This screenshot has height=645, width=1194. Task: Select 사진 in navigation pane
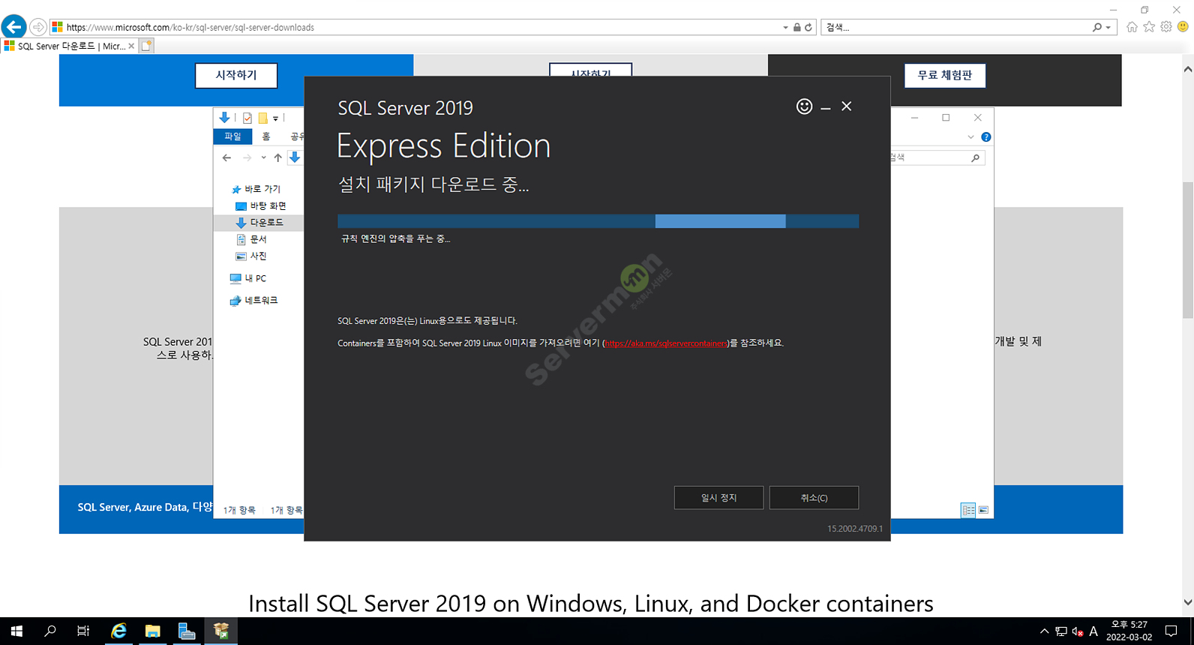tap(252, 256)
